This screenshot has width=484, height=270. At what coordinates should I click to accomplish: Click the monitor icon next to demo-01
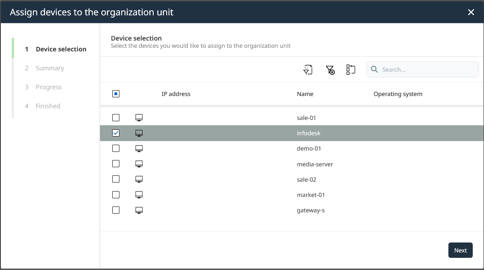[x=139, y=148]
